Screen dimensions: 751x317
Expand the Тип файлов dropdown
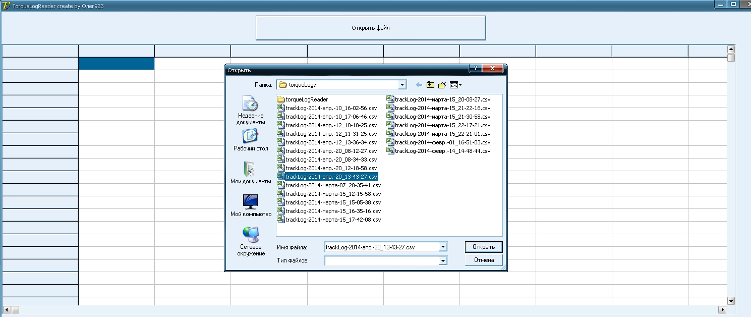[443, 260]
